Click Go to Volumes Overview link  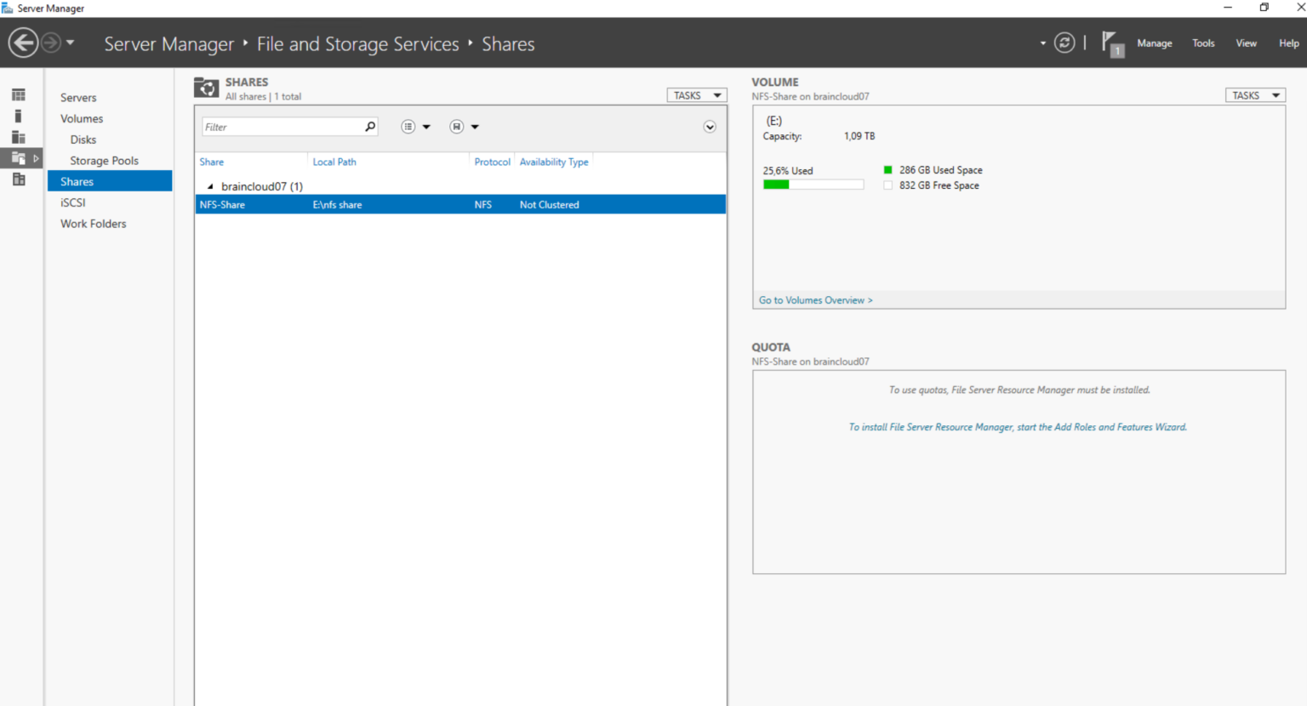tap(815, 300)
